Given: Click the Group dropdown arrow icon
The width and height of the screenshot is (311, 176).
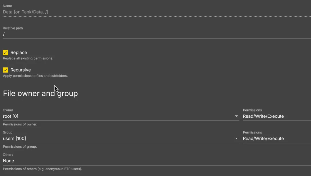Looking at the screenshot, I should click(x=236, y=139).
